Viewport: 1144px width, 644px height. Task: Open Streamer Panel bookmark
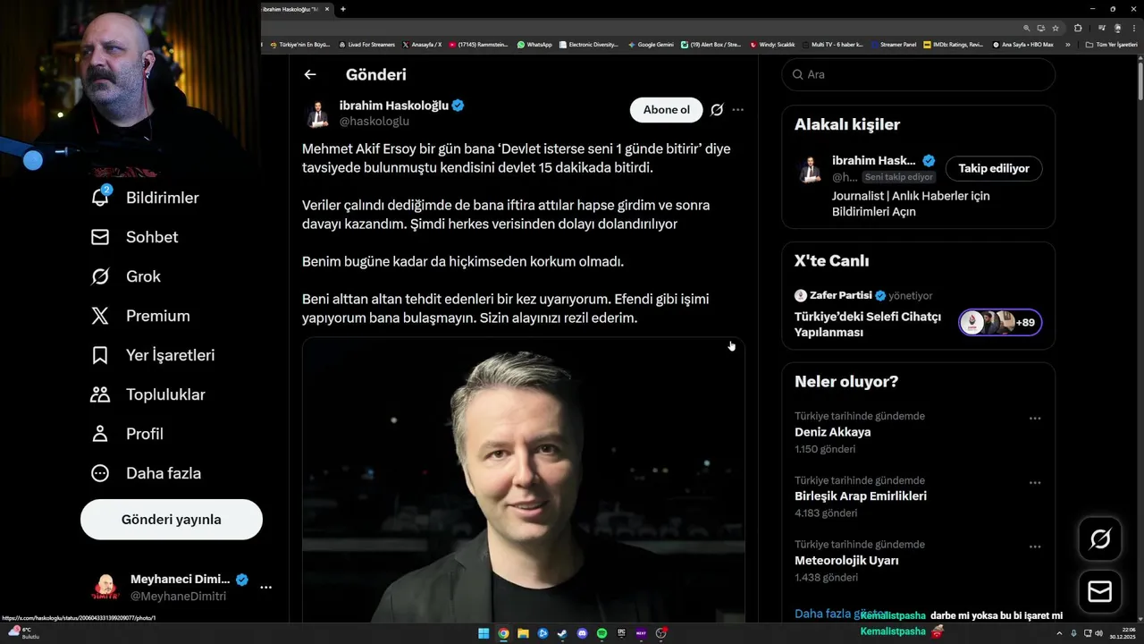(x=894, y=45)
